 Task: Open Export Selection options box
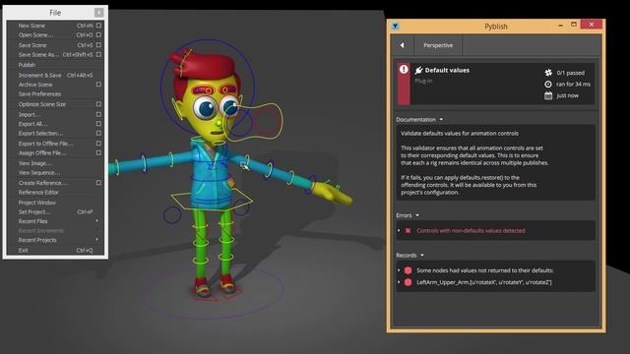coord(98,134)
